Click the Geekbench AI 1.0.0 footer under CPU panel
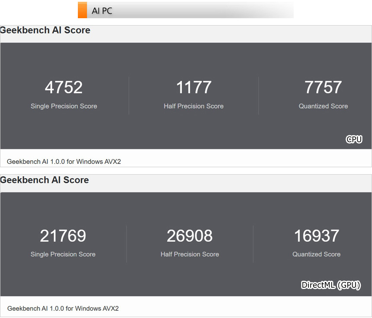 click(x=64, y=162)
